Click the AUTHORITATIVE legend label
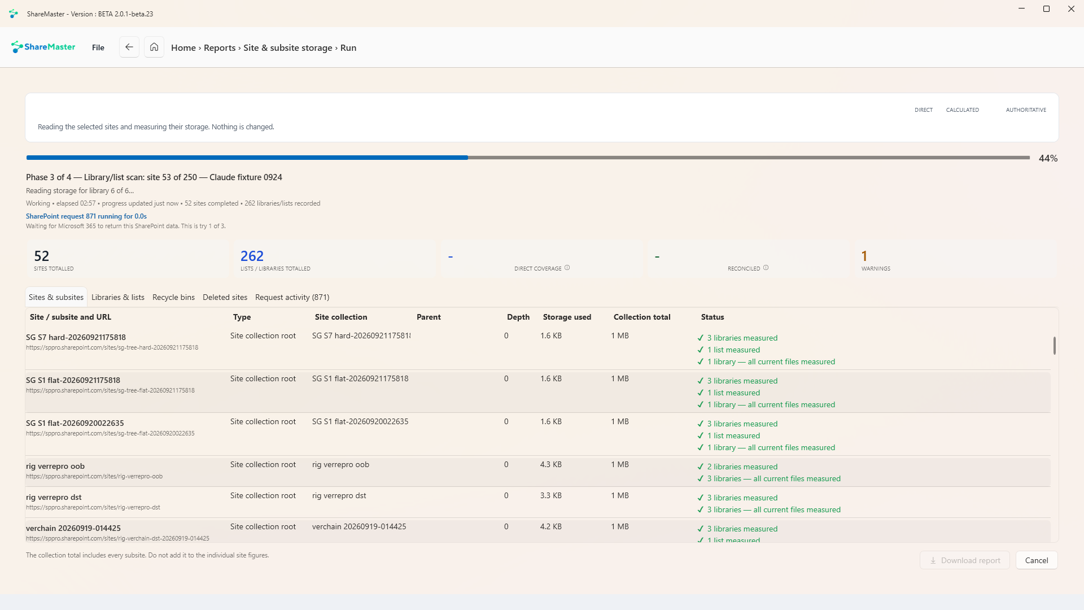Viewport: 1084px width, 610px height. (1026, 110)
